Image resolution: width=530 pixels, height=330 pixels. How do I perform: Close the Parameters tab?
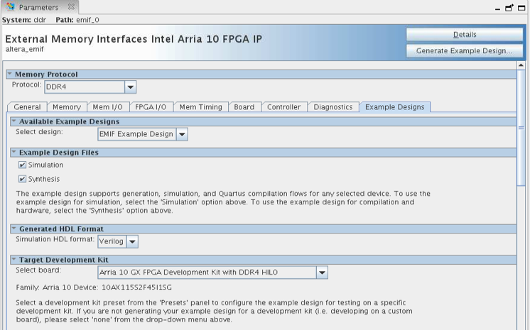pos(71,7)
